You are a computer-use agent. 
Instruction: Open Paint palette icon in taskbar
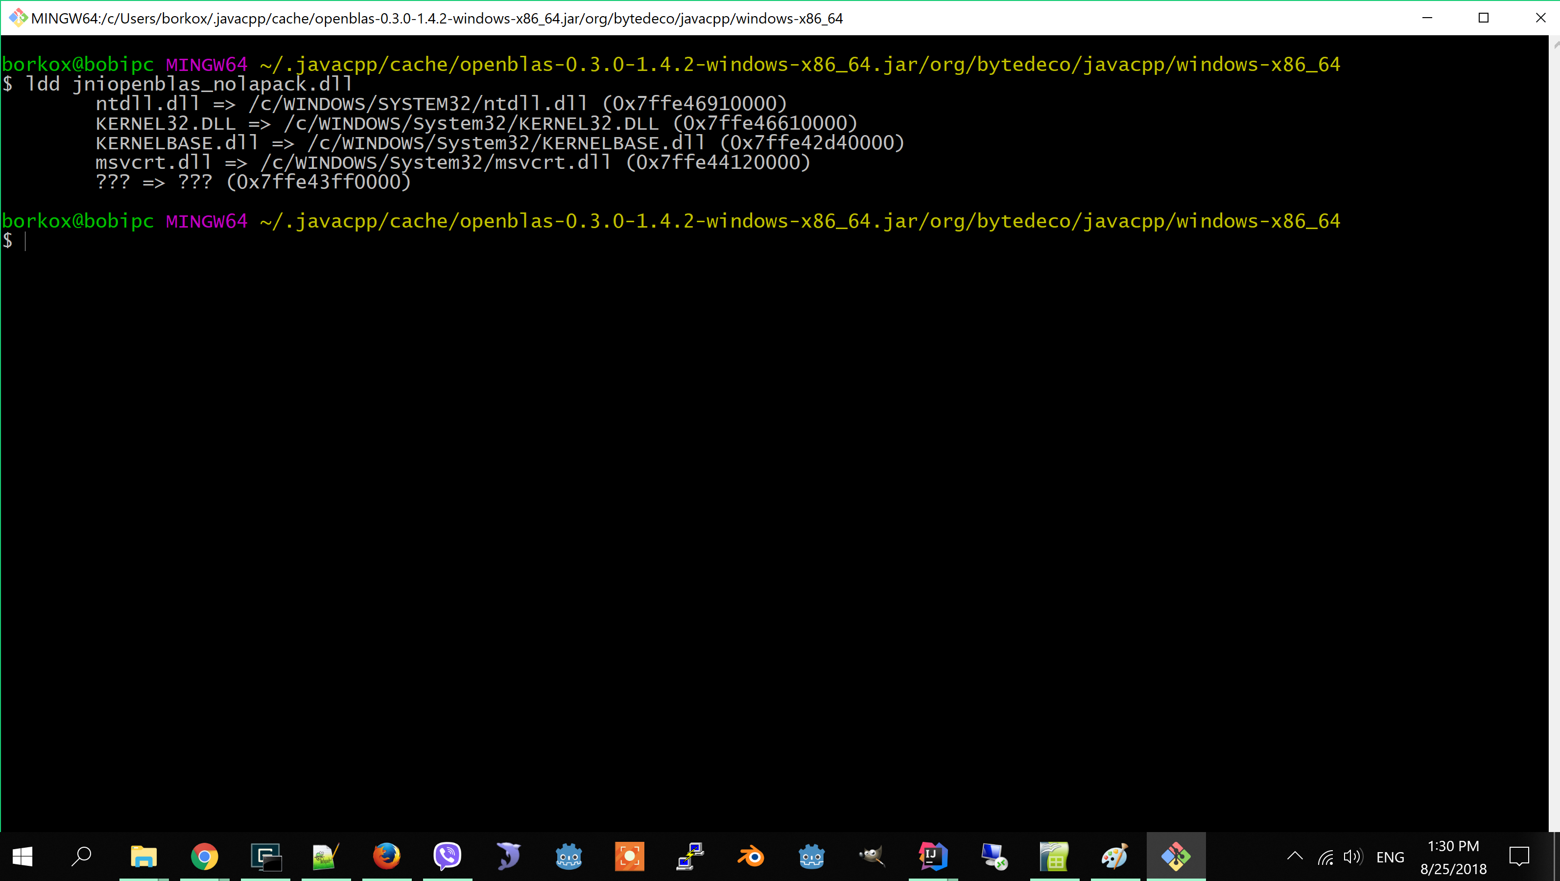[1115, 856]
